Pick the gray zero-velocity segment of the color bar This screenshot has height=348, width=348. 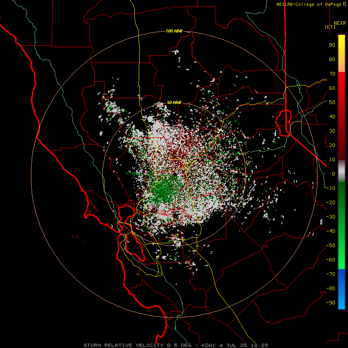tap(341, 172)
